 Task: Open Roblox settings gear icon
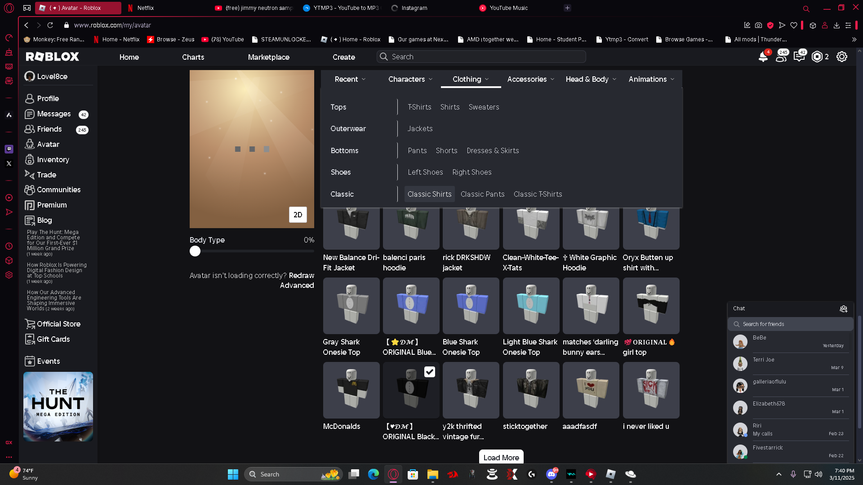(841, 57)
